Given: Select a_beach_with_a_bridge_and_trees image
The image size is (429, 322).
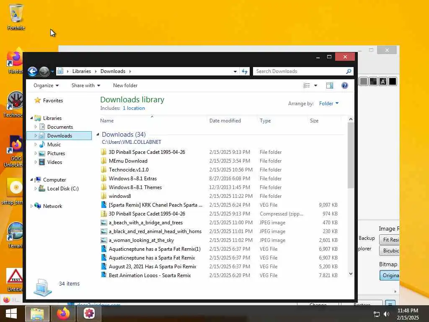Looking at the screenshot, I should click(145, 223).
